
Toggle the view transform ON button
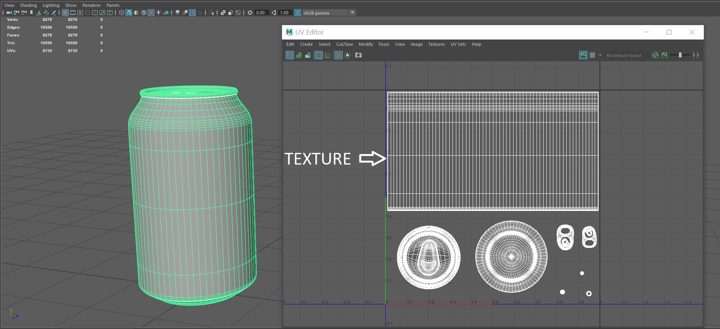[298, 13]
